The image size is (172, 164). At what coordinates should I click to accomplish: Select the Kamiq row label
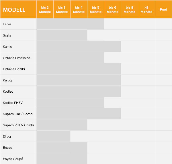click(7, 47)
